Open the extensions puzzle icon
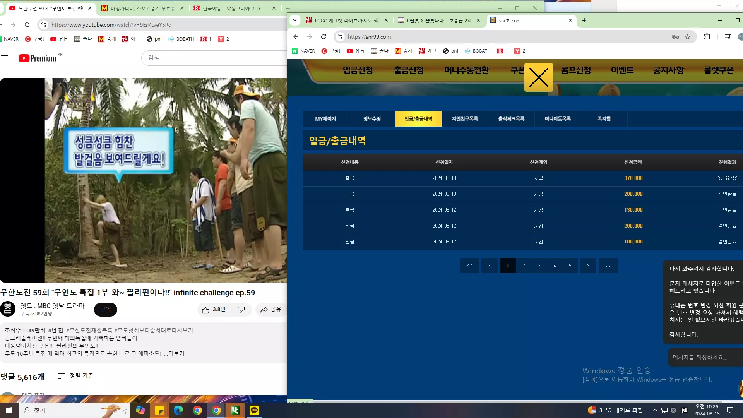The image size is (743, 418). (707, 37)
